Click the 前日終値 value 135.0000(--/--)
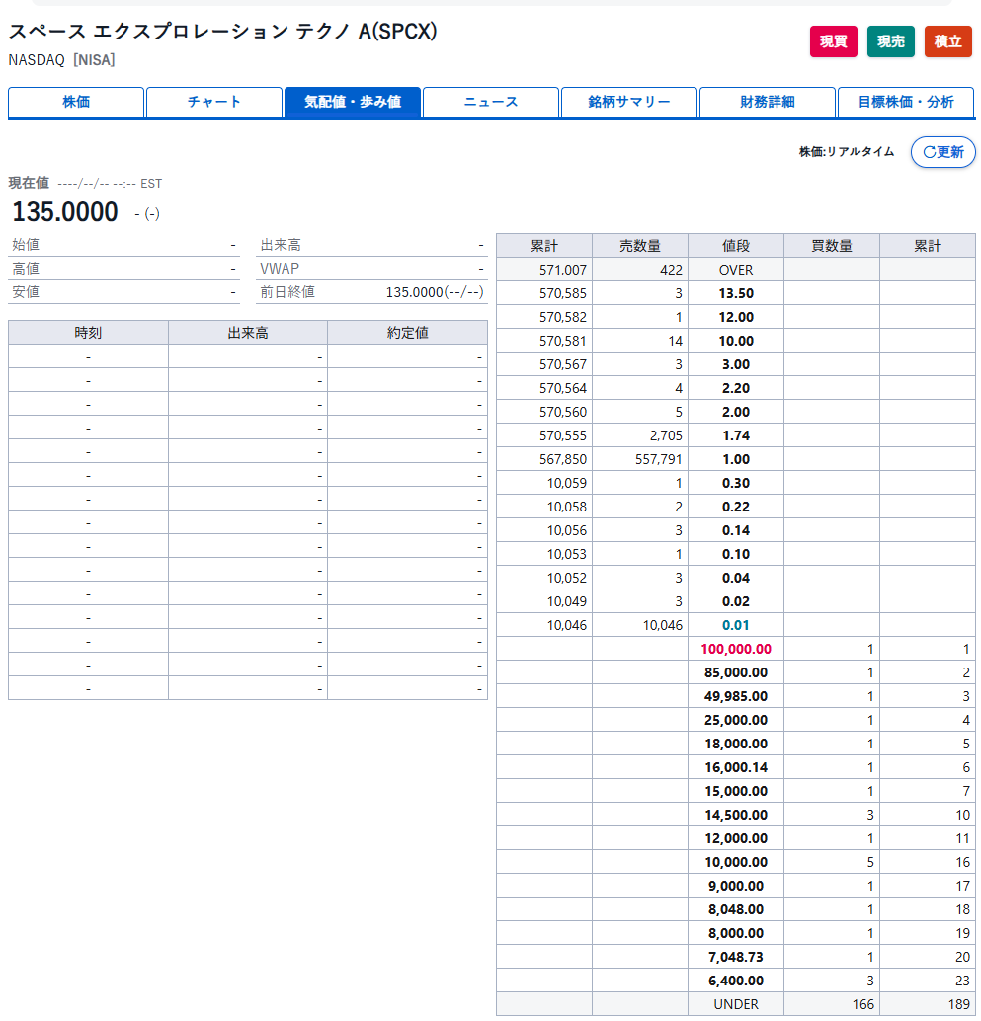This screenshot has height=1021, width=981. coord(435,292)
